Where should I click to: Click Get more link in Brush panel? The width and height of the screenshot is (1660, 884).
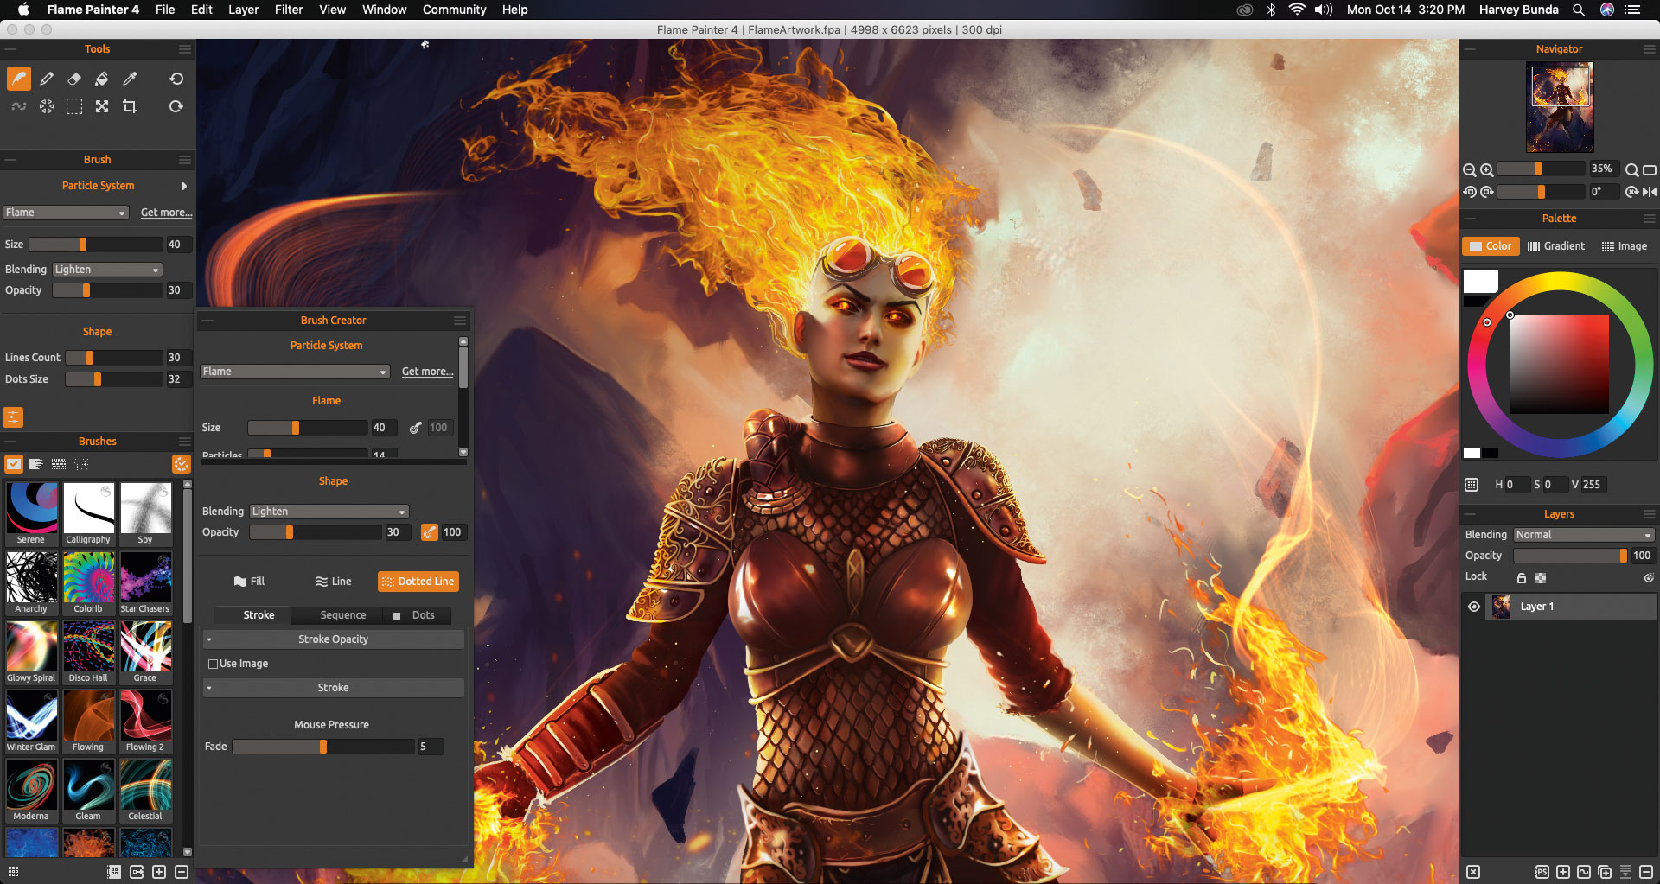[166, 213]
